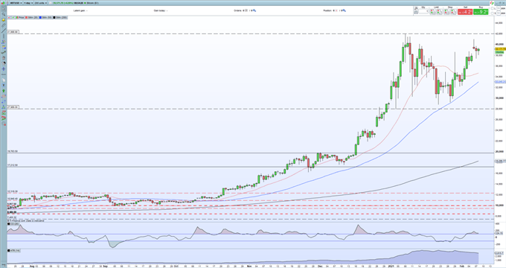Click the red Sell button
The width and height of the screenshot is (506, 268).
point(464,12)
